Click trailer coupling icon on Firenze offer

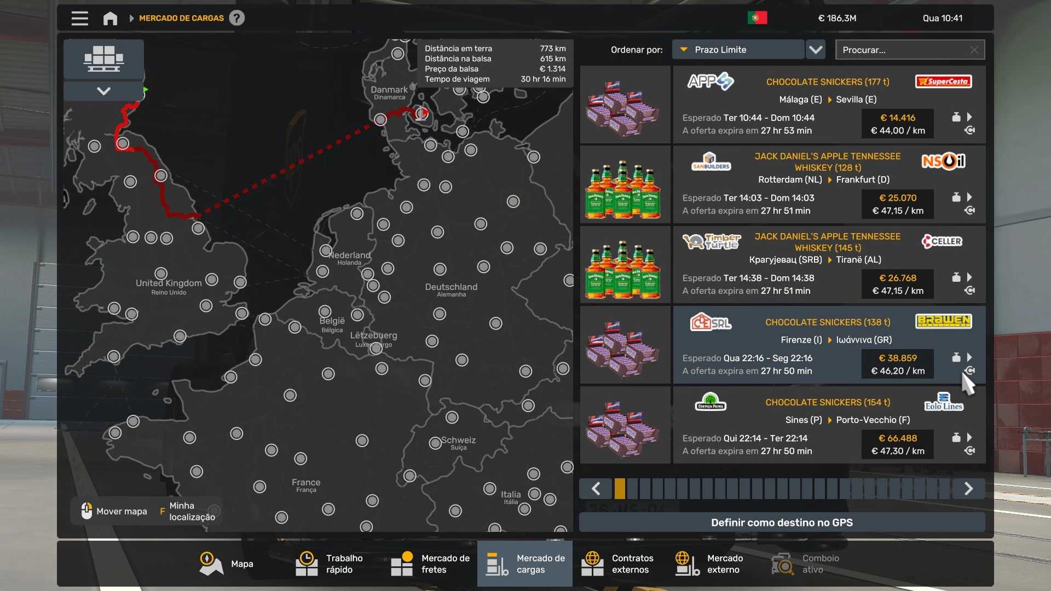click(969, 370)
